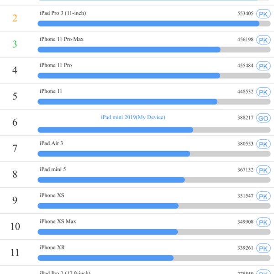Select the iPad Pro 3 (11-inch) device name
The image size is (274, 274).
click(x=63, y=13)
